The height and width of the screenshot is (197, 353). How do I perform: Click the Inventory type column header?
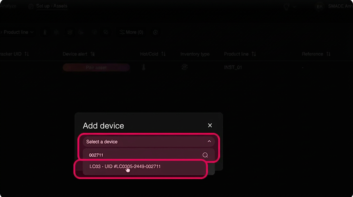click(x=195, y=54)
